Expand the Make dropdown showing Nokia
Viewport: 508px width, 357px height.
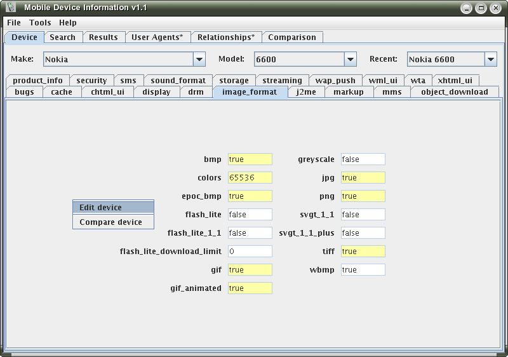(199, 60)
